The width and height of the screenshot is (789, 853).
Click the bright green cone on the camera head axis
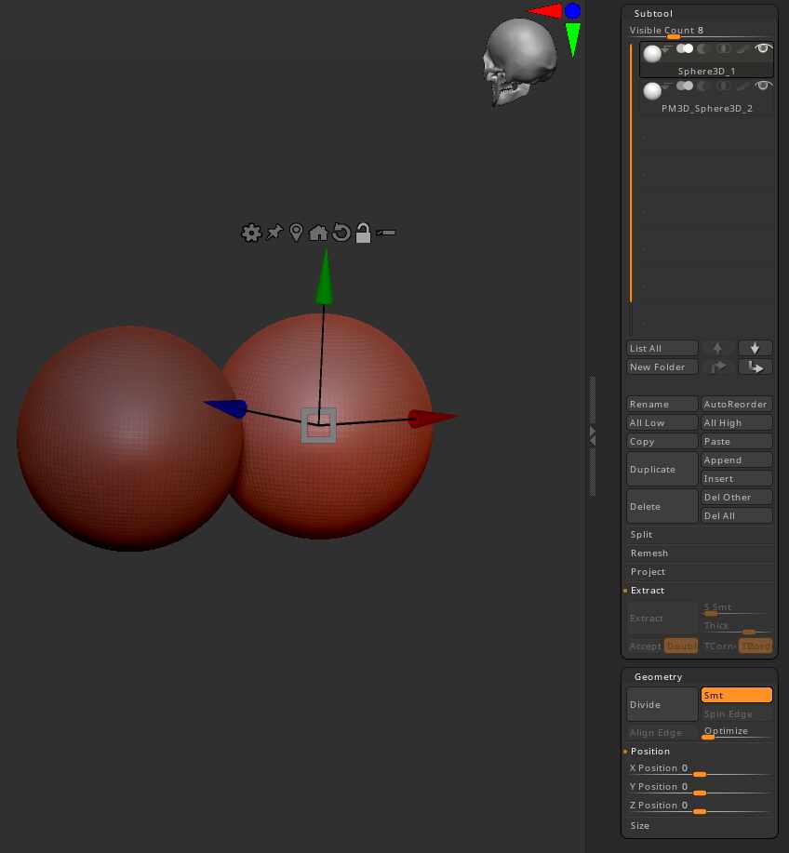[x=573, y=39]
